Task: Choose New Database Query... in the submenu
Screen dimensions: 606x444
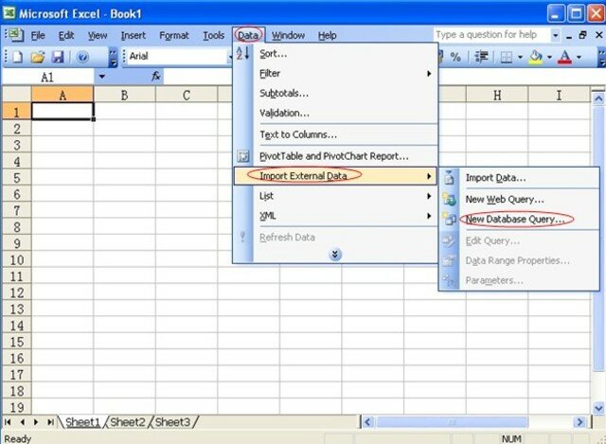Action: [519, 219]
